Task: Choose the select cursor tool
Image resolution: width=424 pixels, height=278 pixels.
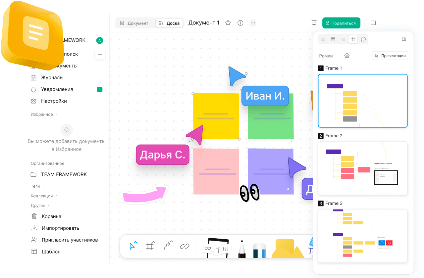Action: coord(133,246)
